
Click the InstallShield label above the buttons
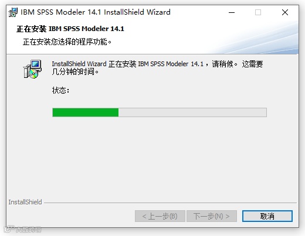25,202
